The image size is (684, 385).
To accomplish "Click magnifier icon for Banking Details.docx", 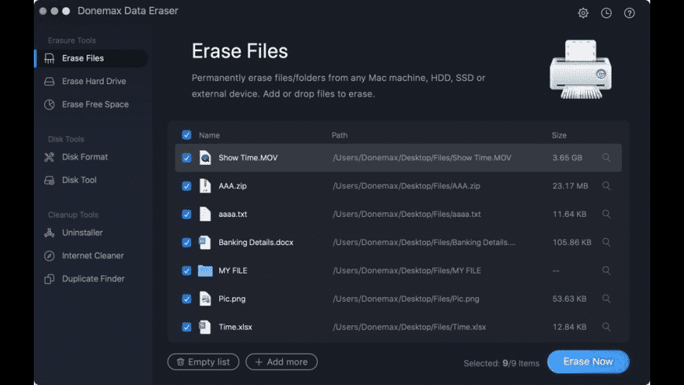I will (x=606, y=242).
